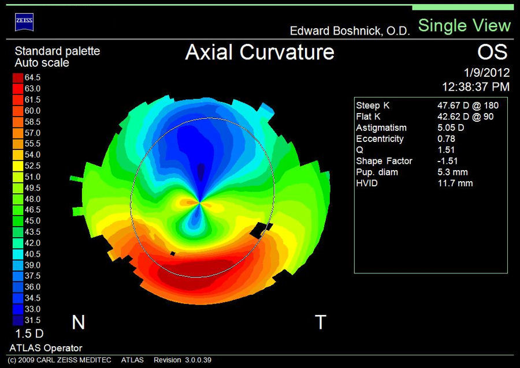Click the OS eye indicator
This screenshot has width=520, height=368.
point(492,52)
